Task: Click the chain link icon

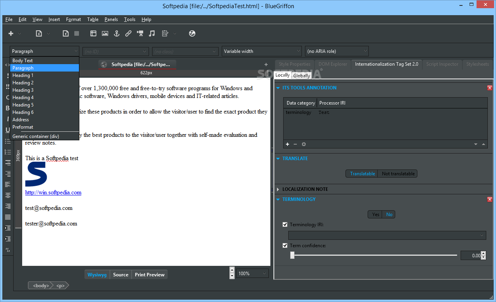Action: pos(128,33)
